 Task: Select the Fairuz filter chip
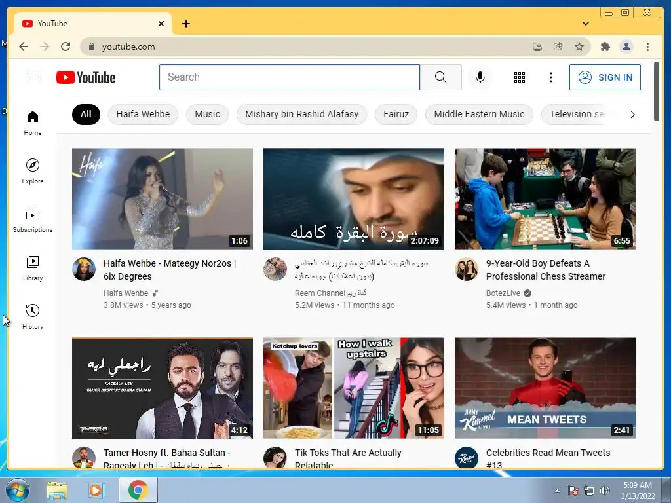click(x=396, y=114)
